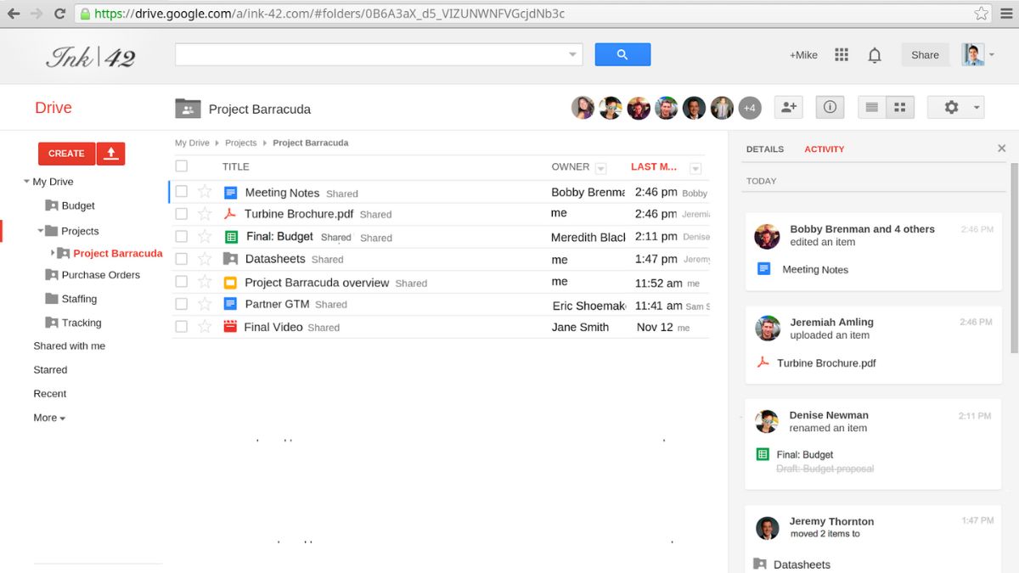Click the red Create button
The image size is (1019, 573).
pyautogui.click(x=66, y=154)
